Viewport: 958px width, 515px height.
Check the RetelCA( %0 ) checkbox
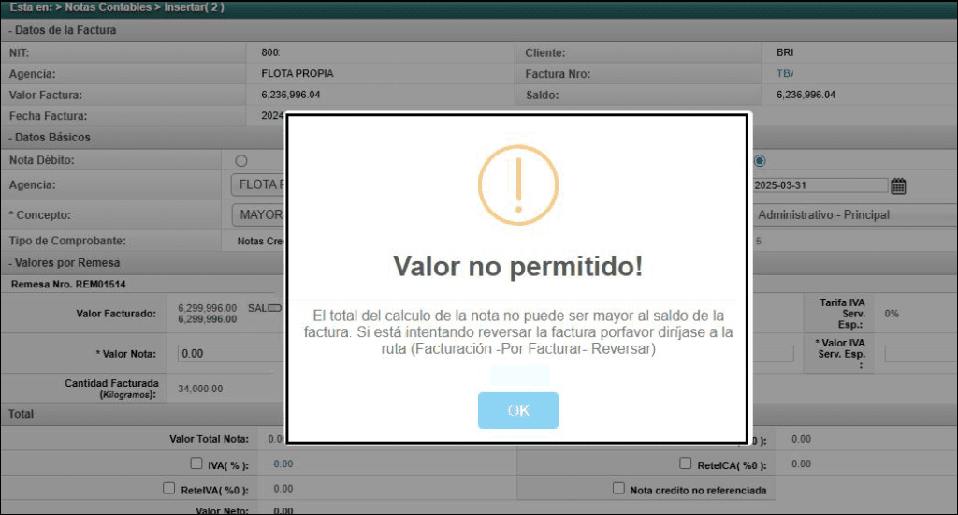click(x=686, y=463)
